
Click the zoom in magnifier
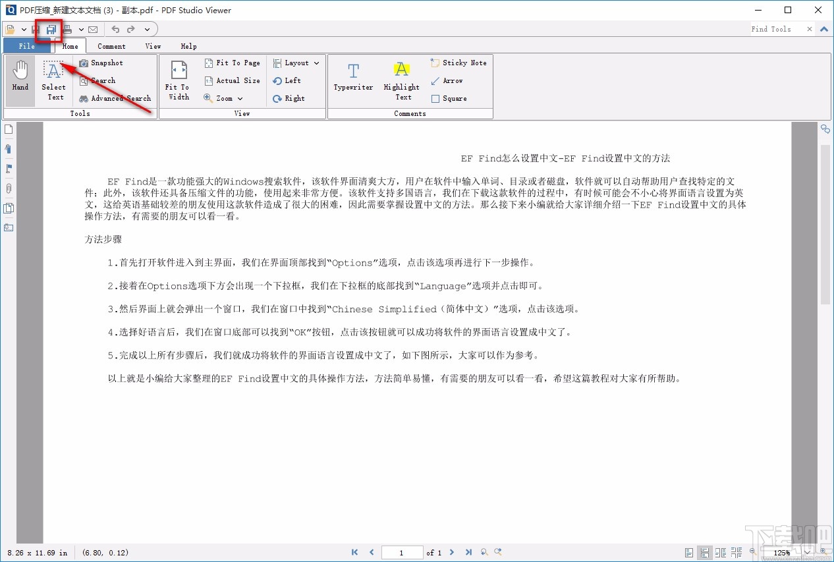tap(823, 551)
